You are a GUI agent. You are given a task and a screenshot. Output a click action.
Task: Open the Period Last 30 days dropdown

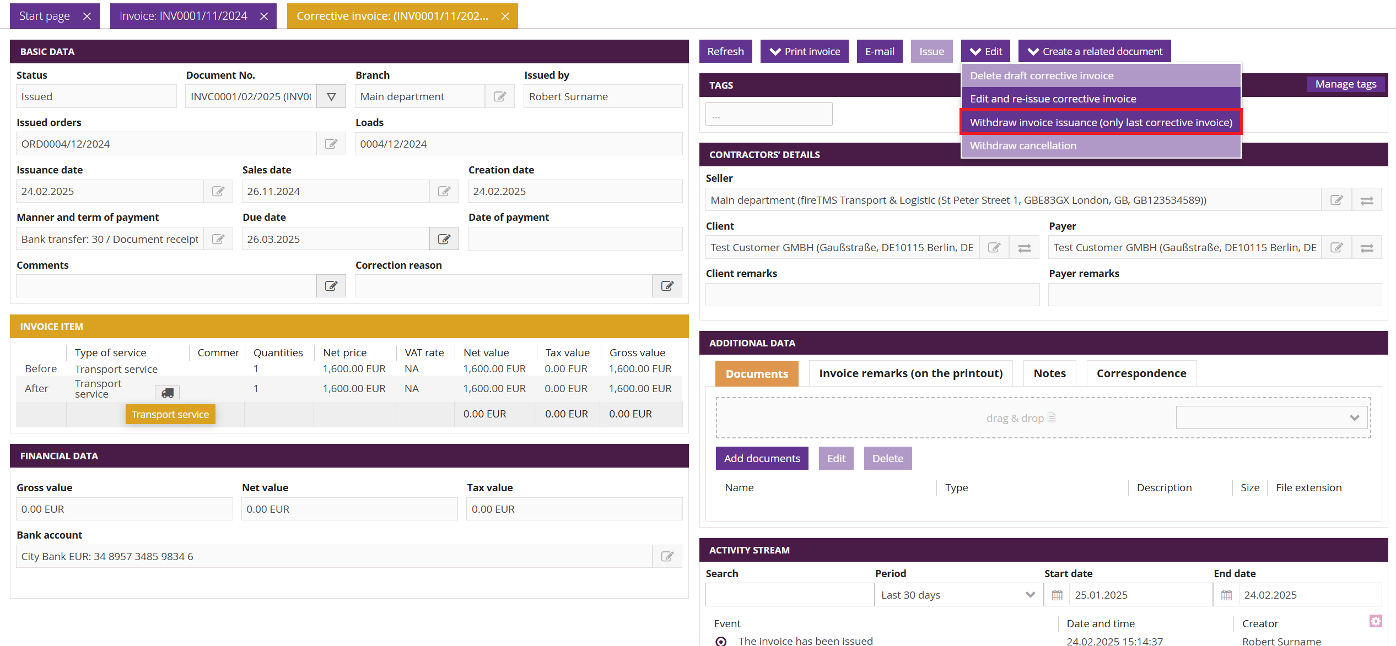tap(958, 595)
